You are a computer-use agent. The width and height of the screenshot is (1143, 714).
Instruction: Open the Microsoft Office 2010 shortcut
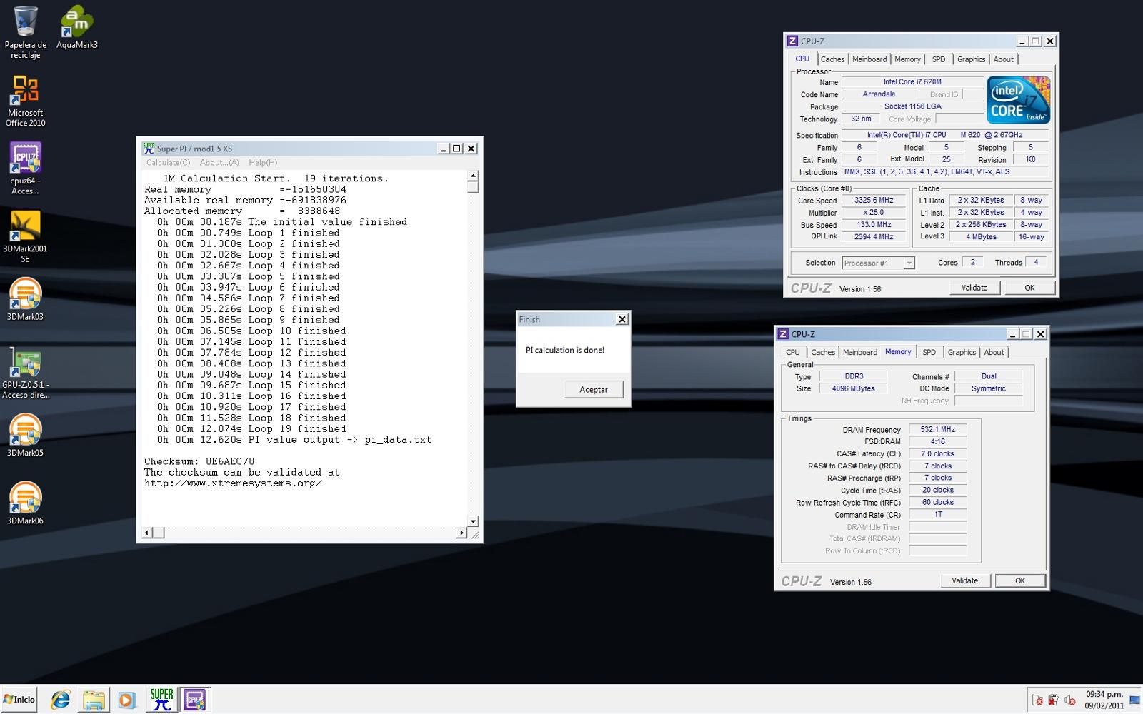tap(26, 101)
